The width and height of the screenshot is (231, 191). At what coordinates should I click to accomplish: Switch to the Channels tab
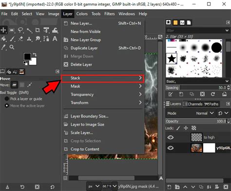(x=193, y=104)
